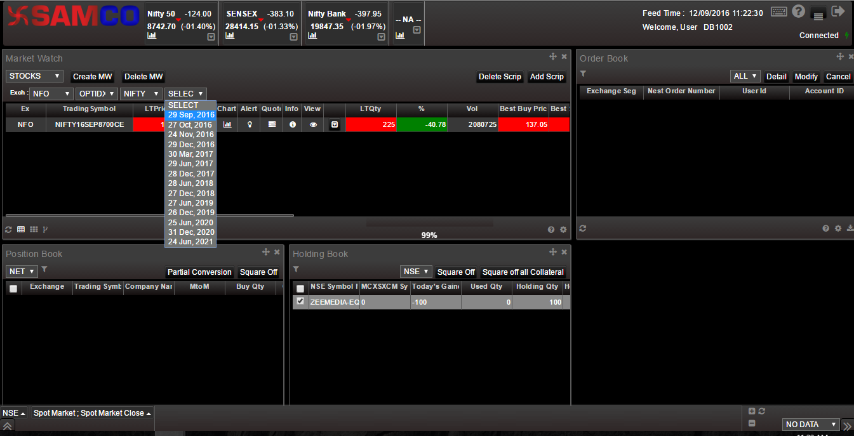The image size is (854, 436).
Task: Open the STOCKS market watch dropdown
Action: (34, 76)
